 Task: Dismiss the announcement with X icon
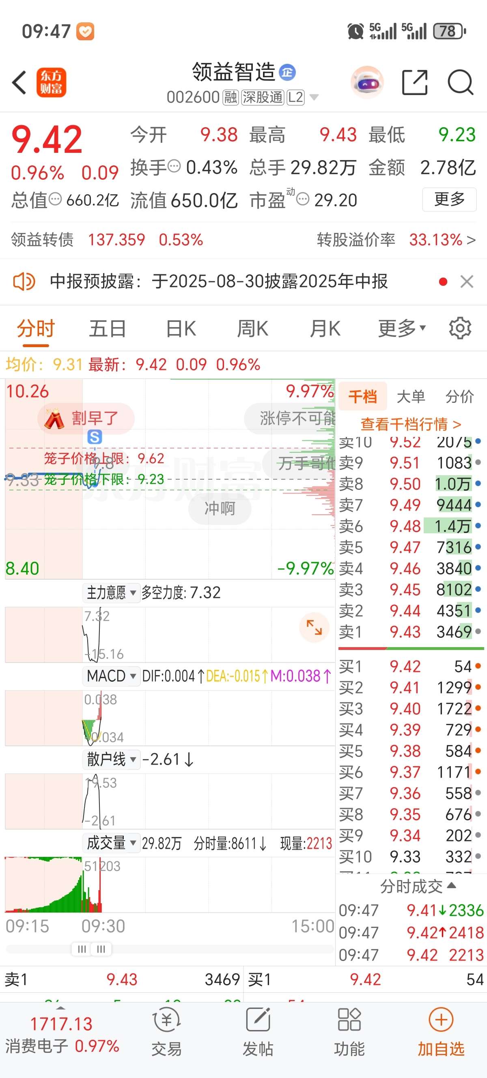(467, 282)
